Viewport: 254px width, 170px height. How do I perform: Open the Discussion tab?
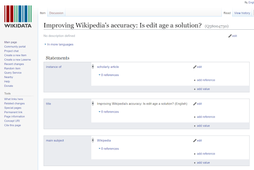56,13
